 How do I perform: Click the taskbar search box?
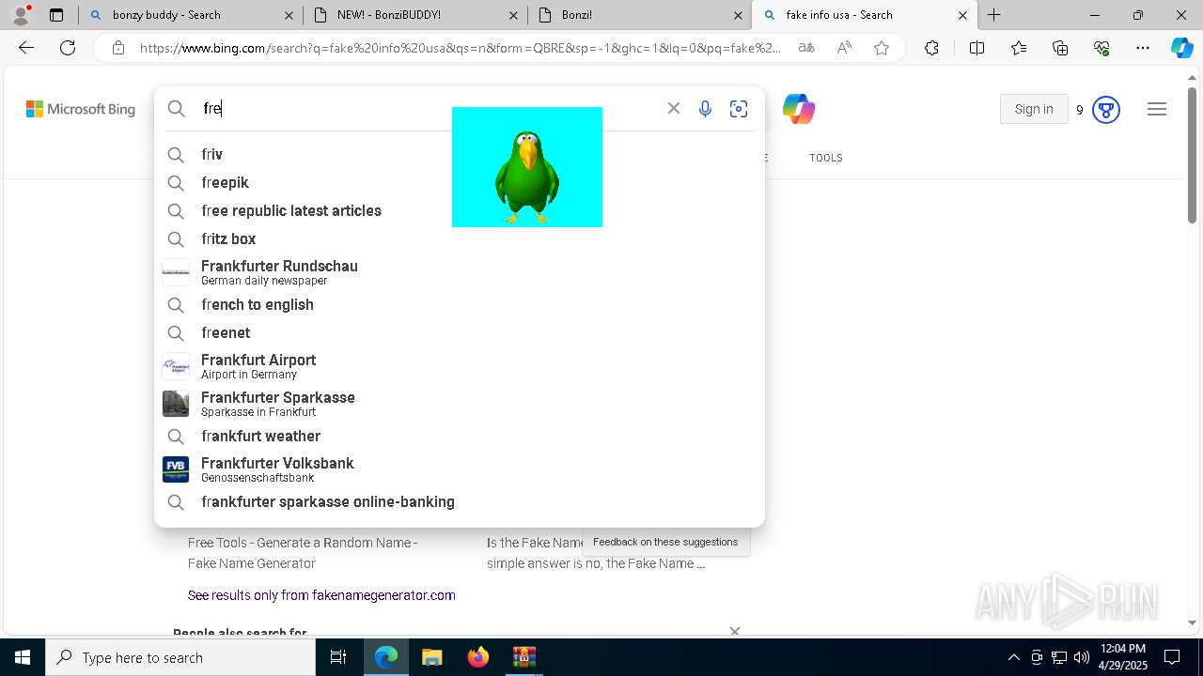point(180,657)
